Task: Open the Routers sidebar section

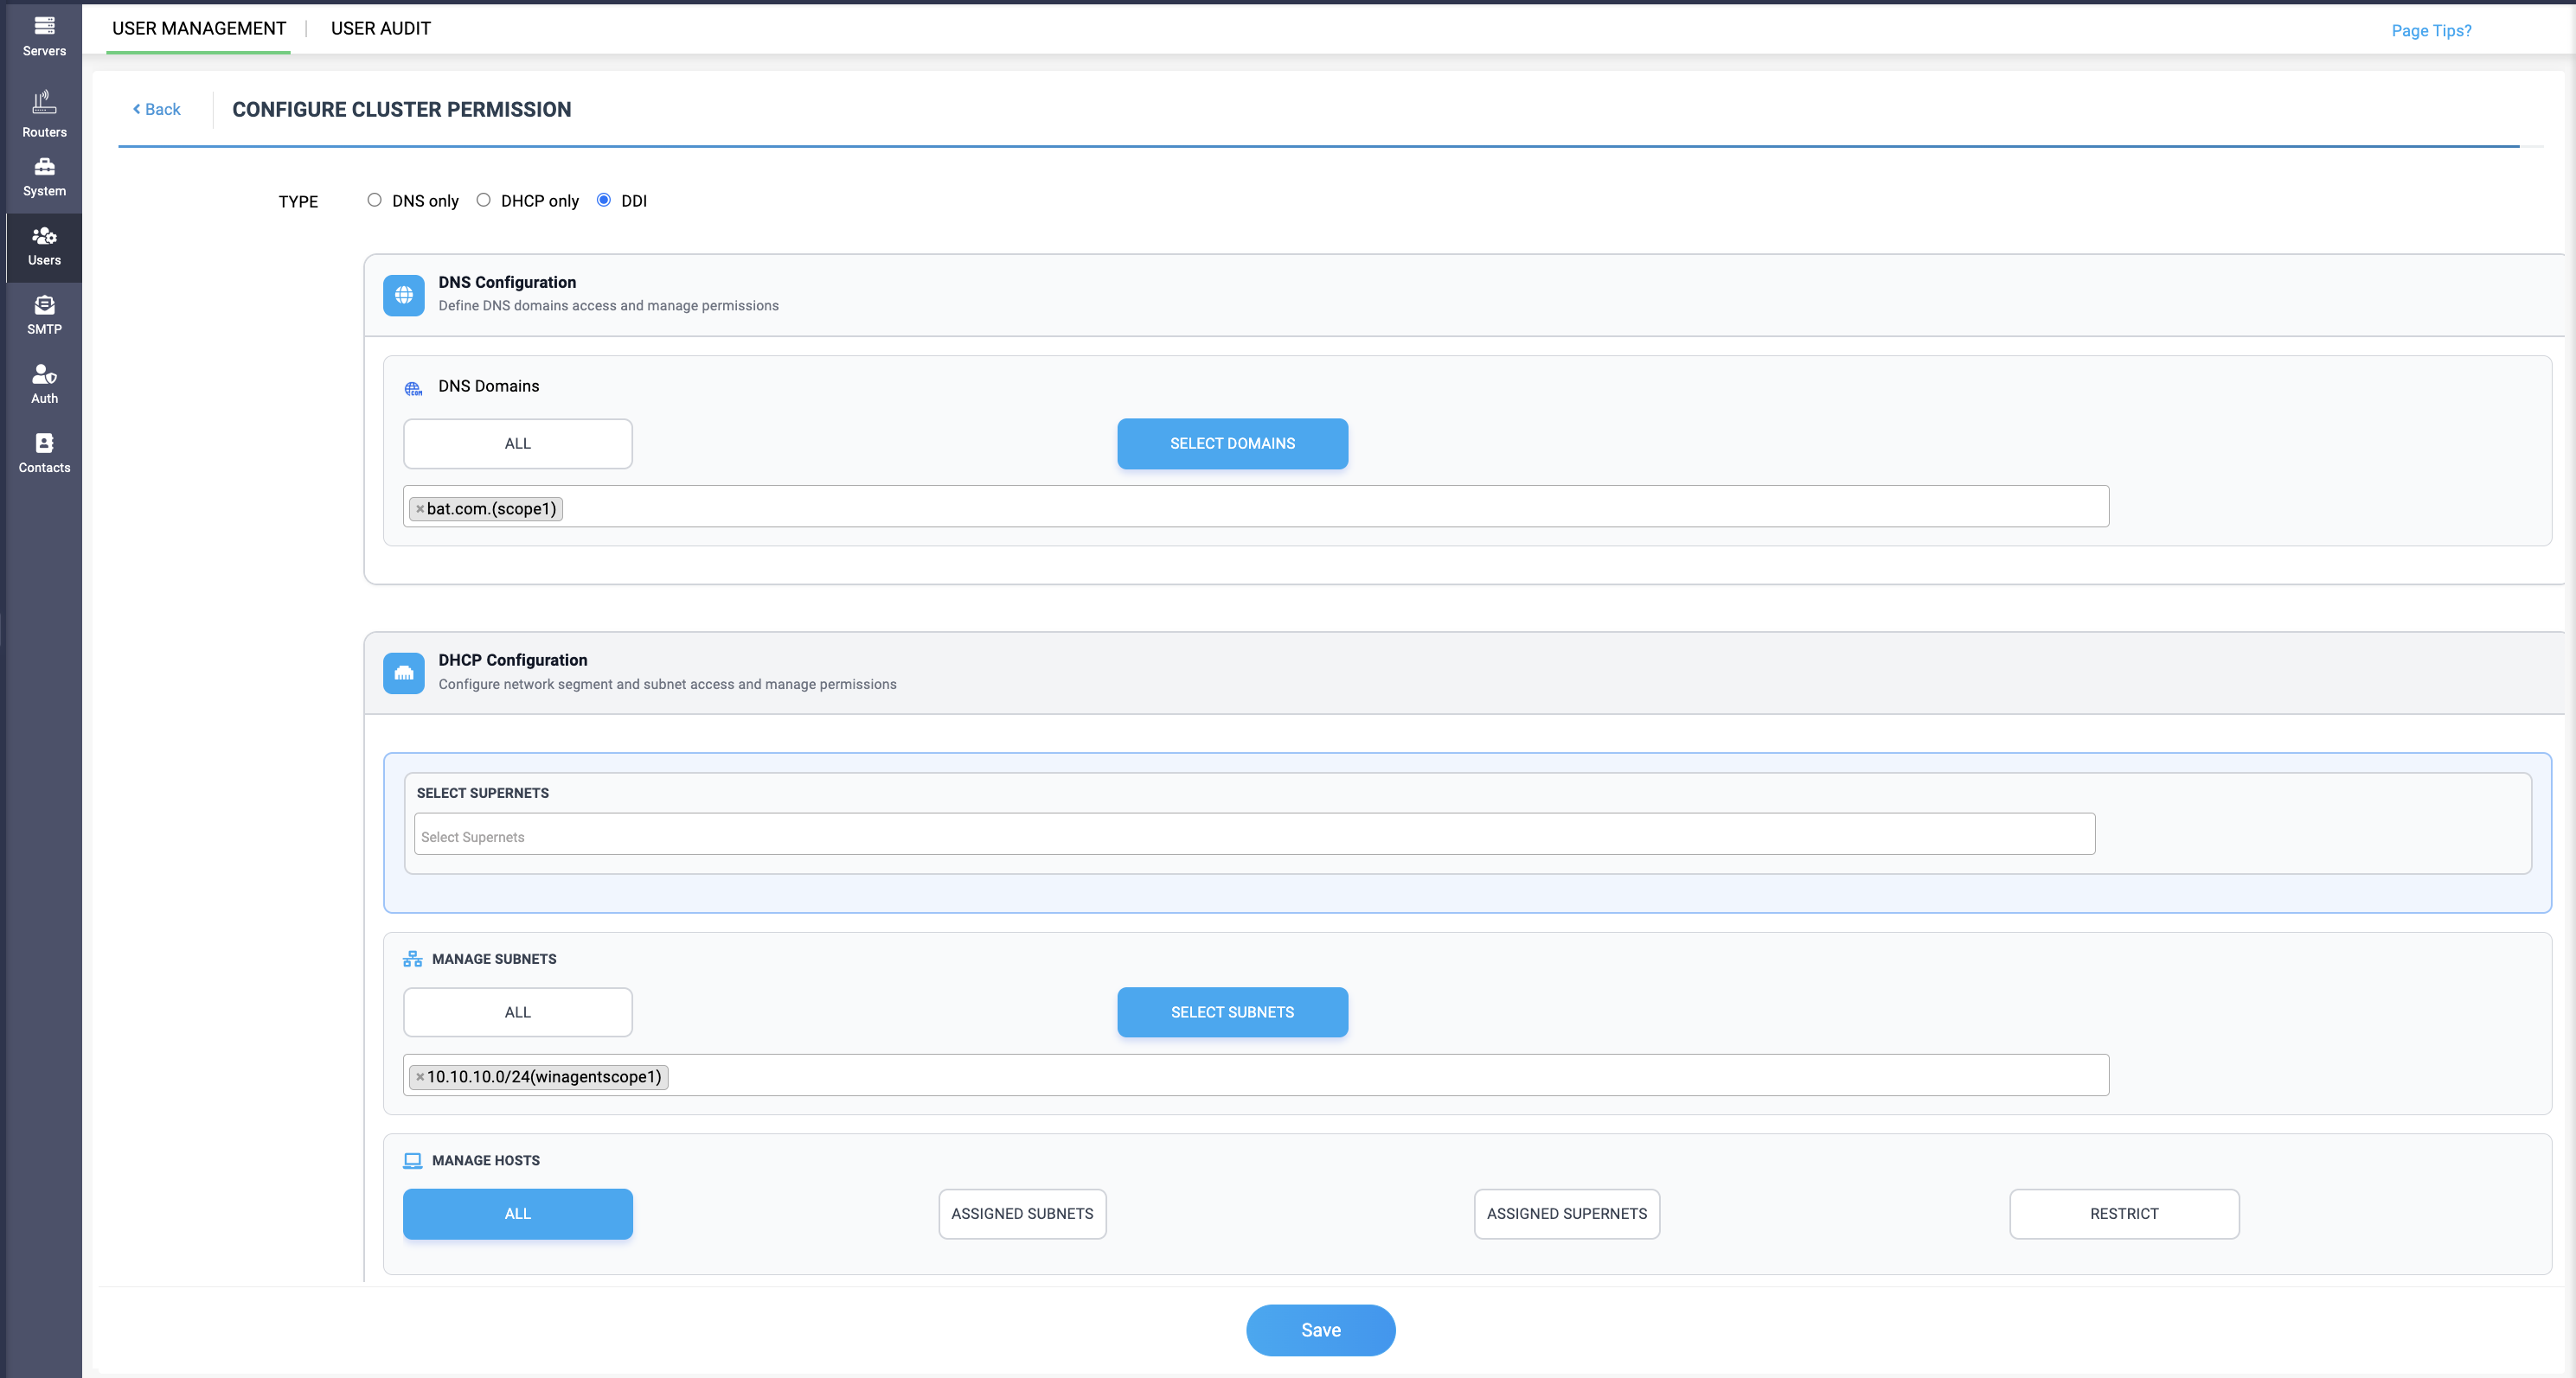Action: (44, 114)
